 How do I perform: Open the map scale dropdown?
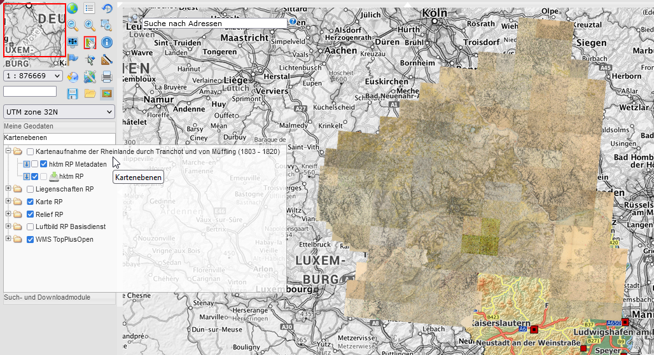[x=33, y=76]
